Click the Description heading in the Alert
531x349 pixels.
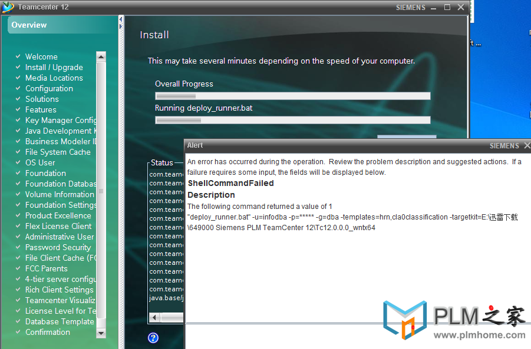[x=211, y=195]
